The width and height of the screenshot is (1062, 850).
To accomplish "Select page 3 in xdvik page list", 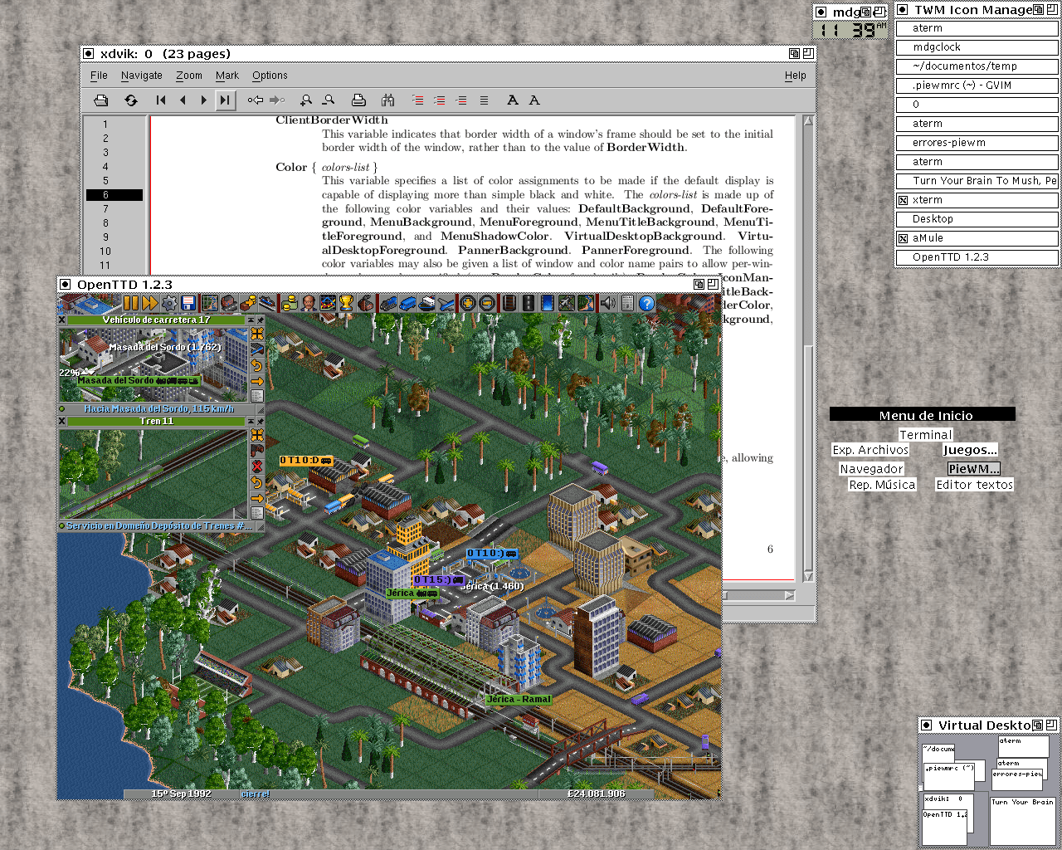I will tap(105, 153).
